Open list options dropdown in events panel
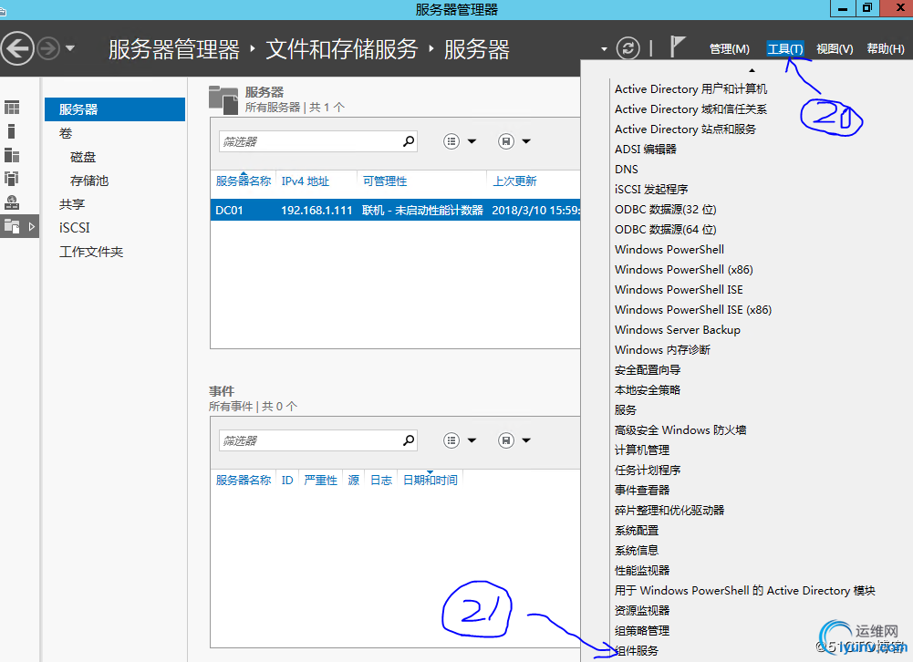The width and height of the screenshot is (913, 662). tap(472, 440)
